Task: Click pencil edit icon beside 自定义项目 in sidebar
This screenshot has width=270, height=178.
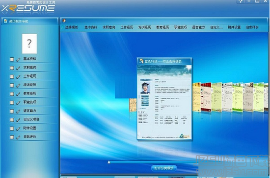Action: [x=18, y=120]
